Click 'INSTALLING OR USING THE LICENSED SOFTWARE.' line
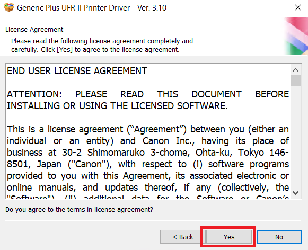The width and height of the screenshot is (308, 250). [x=117, y=106]
